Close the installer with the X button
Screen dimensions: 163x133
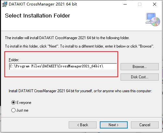[155, 4]
